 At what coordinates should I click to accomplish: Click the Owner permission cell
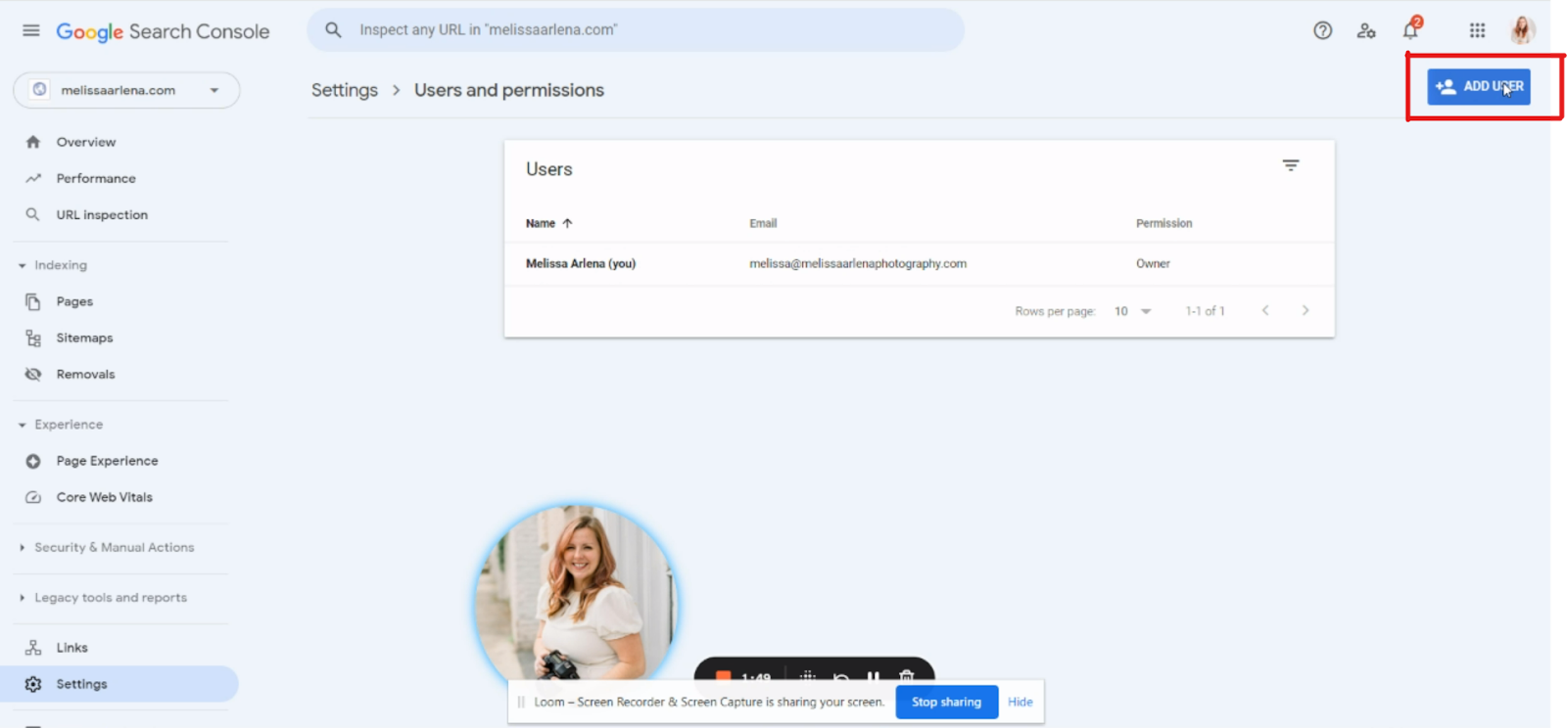tap(1153, 263)
